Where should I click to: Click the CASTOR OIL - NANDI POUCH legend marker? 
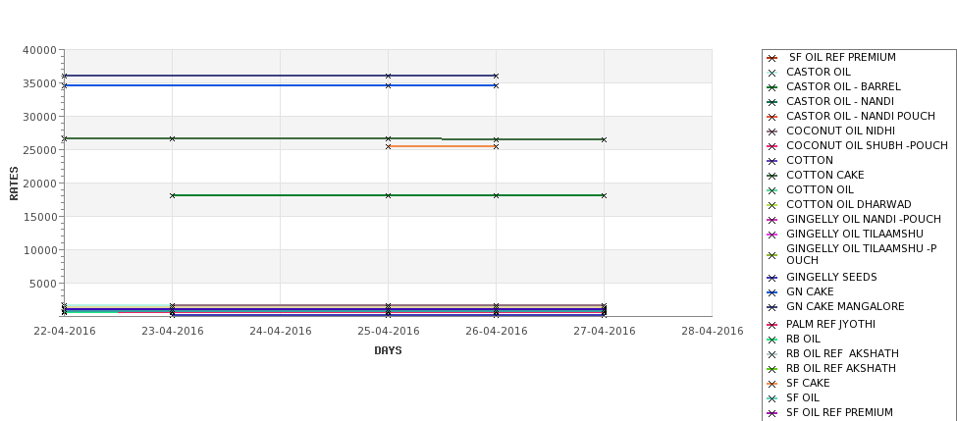click(x=771, y=117)
